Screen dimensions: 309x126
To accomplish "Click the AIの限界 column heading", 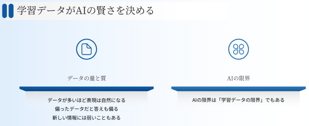I will pyautogui.click(x=238, y=78).
